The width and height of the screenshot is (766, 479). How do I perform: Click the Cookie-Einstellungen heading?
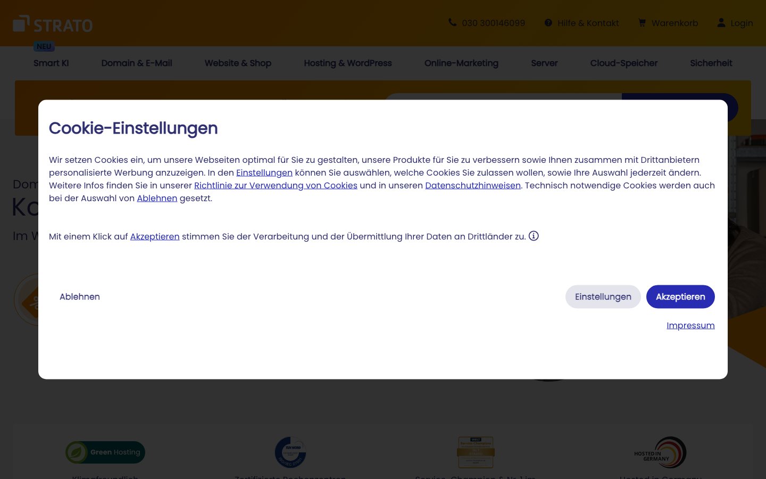click(134, 128)
